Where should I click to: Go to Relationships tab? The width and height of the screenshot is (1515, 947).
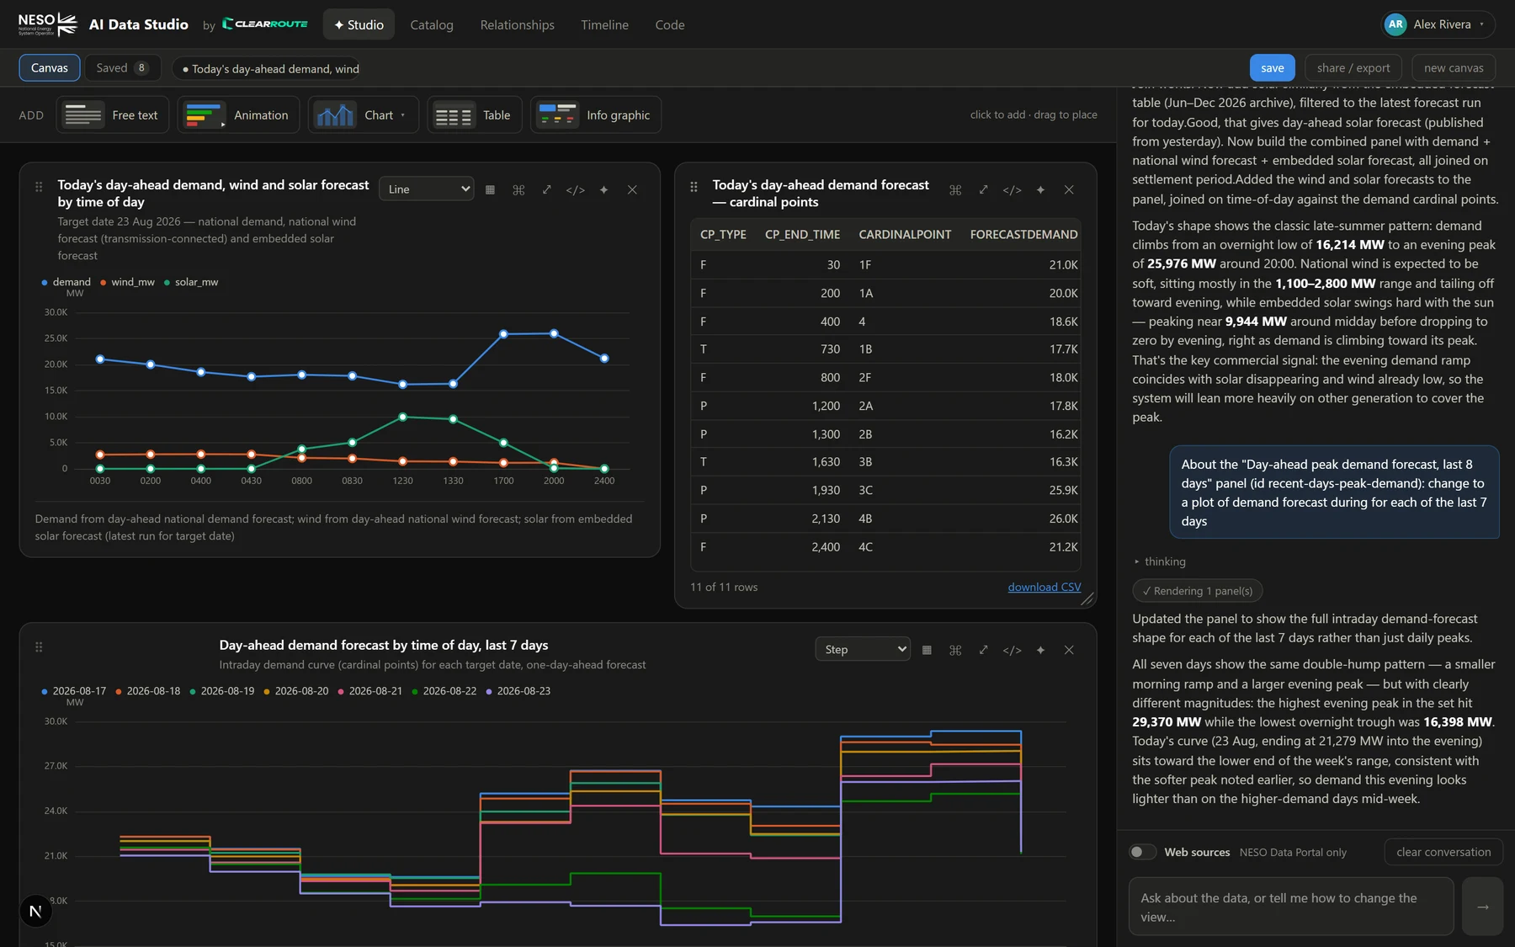click(517, 25)
